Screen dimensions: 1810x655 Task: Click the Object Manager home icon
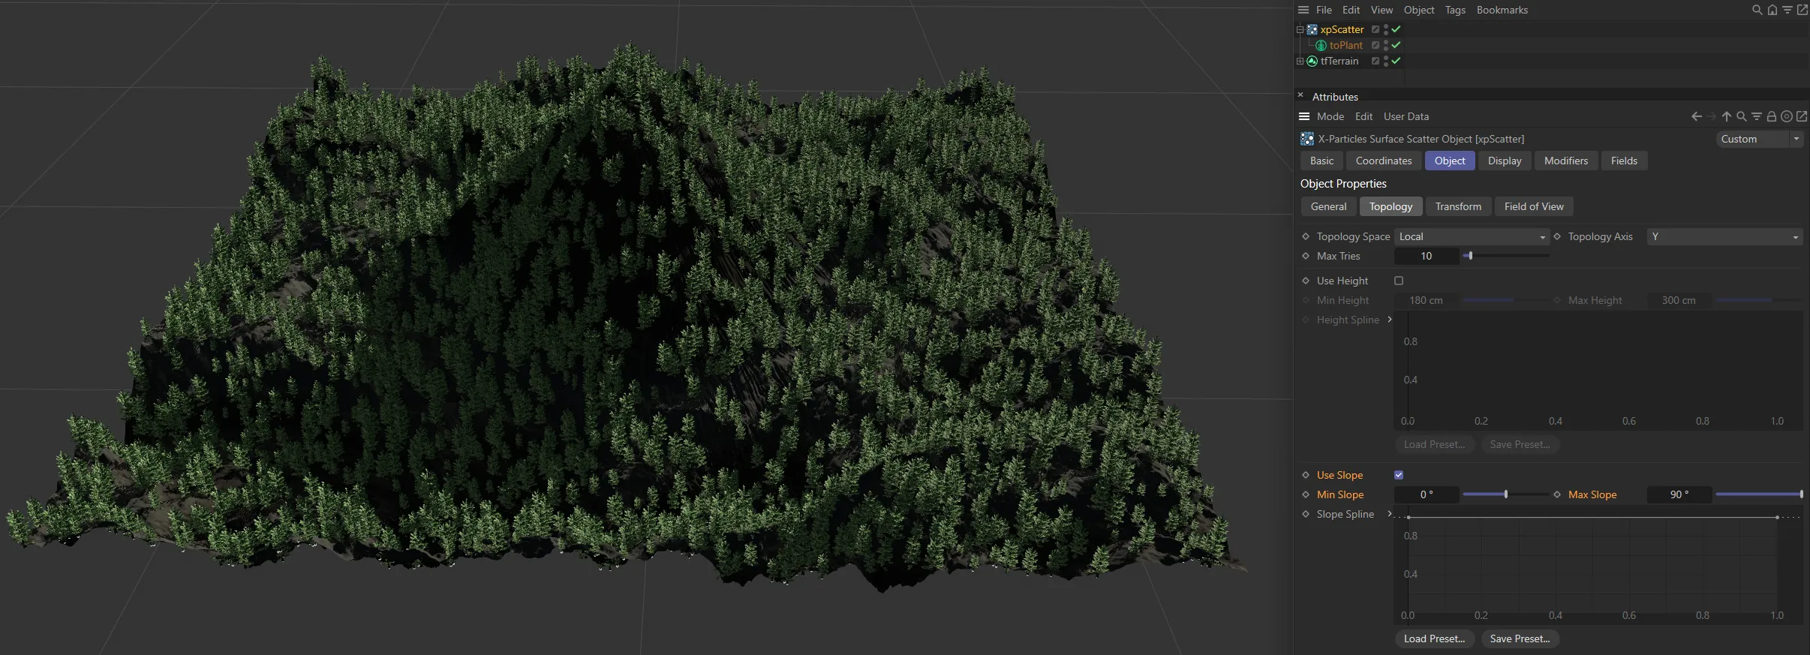pyautogui.click(x=1772, y=10)
